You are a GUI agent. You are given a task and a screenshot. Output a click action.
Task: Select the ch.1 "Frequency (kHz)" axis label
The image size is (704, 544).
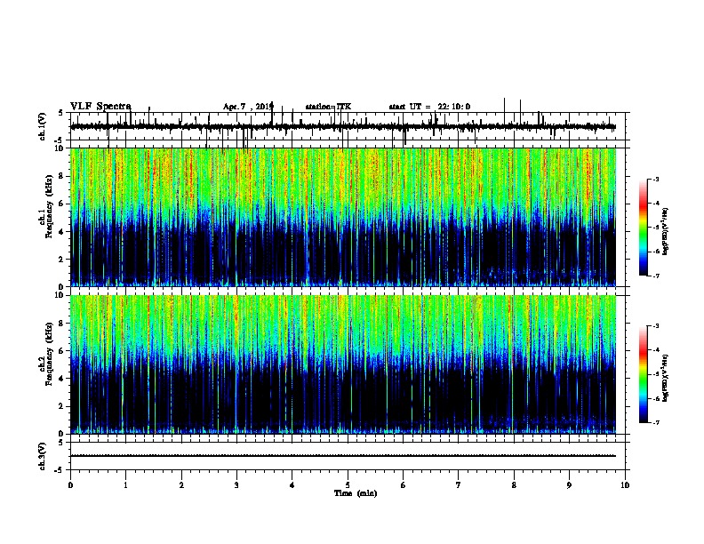point(49,206)
